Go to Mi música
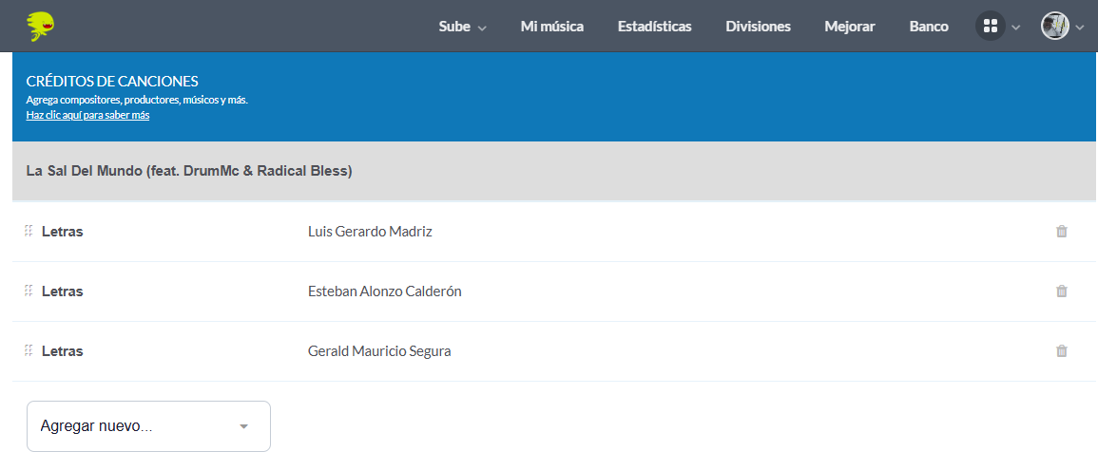This screenshot has width=1098, height=470. point(552,27)
